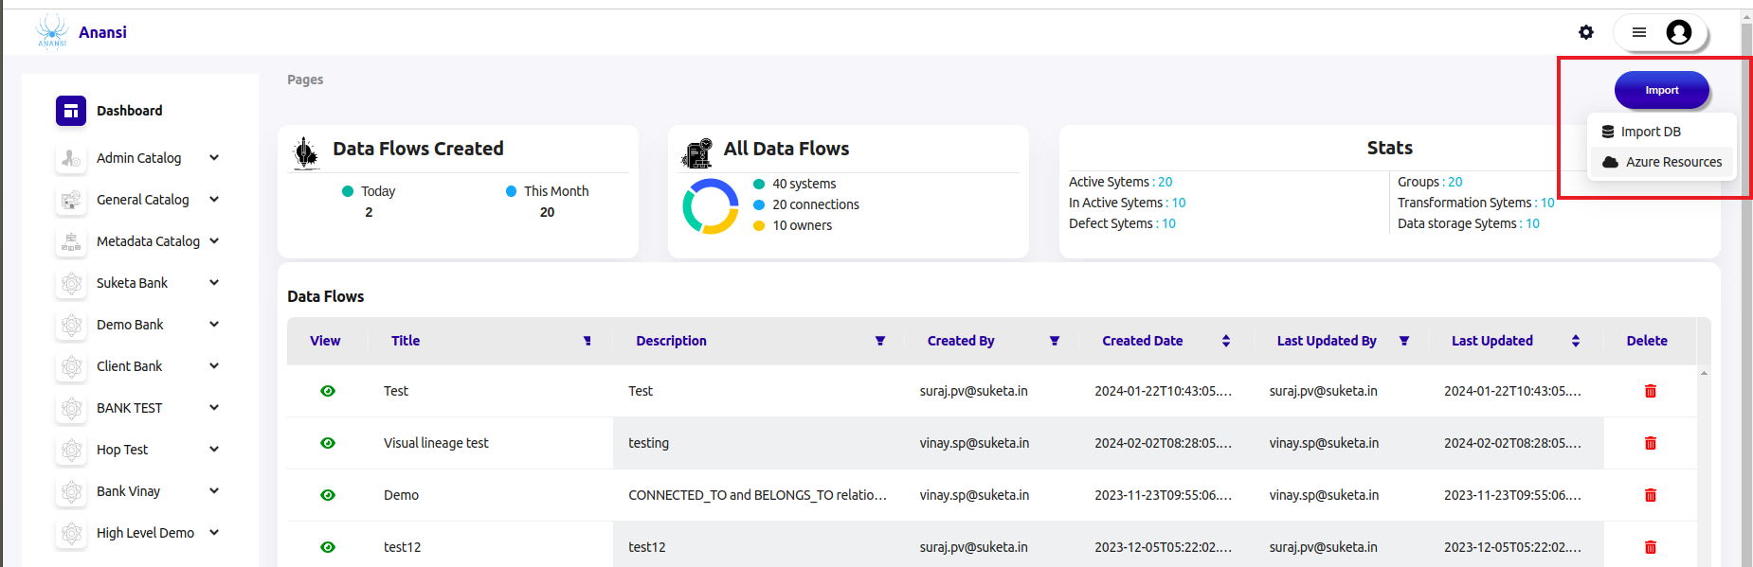
Task: Open the settings gear icon
Action: (1585, 32)
